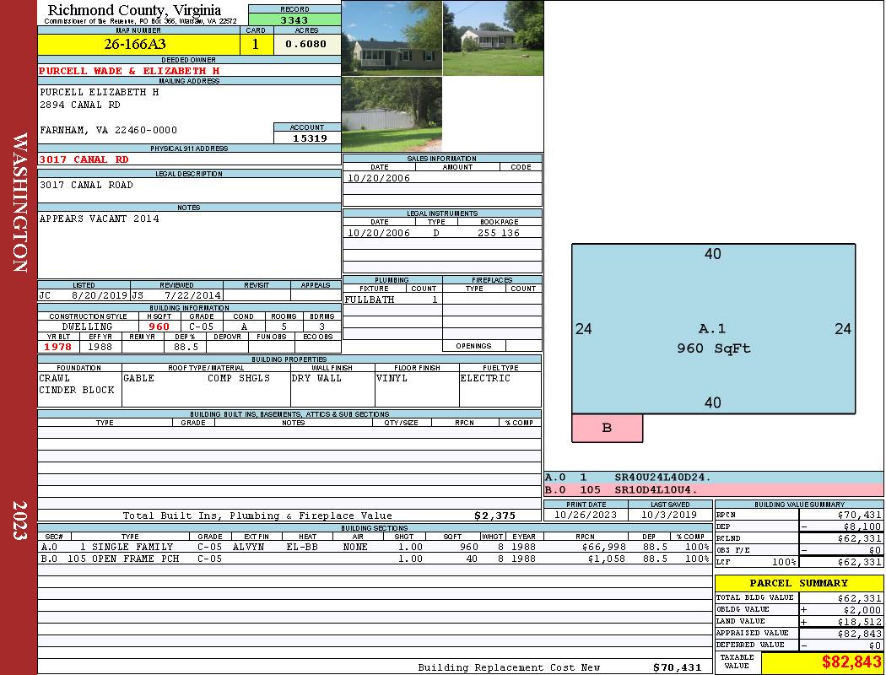Click the yellow card number 1 box
The height and width of the screenshot is (675, 886).
pos(257,45)
